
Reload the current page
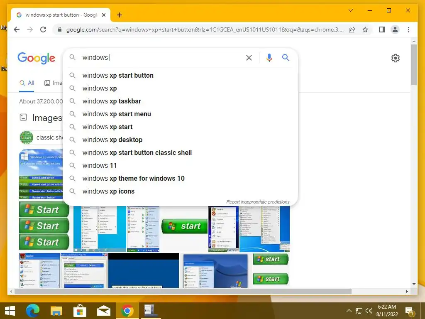43,29
